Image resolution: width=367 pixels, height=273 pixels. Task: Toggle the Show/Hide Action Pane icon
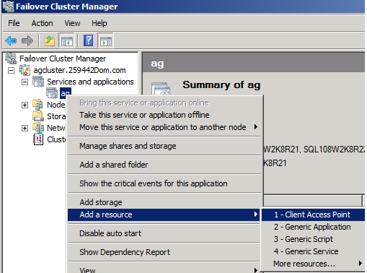105,40
